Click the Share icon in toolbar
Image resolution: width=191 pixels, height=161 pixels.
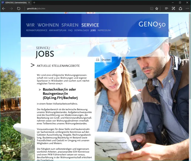coord(180,8)
